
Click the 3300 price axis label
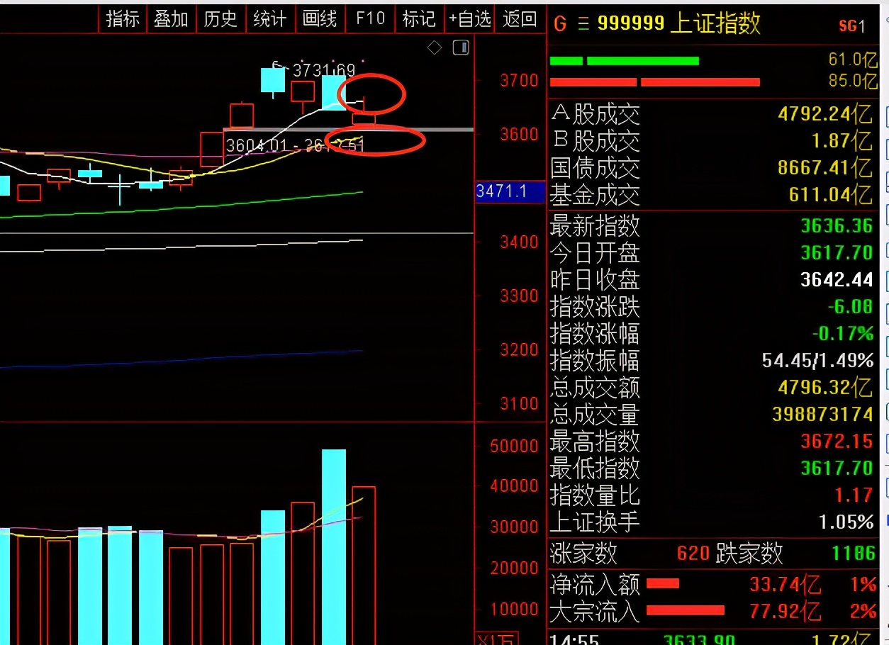tap(519, 296)
